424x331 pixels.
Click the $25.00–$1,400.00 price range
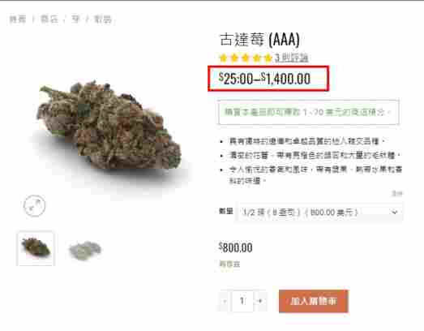264,79
